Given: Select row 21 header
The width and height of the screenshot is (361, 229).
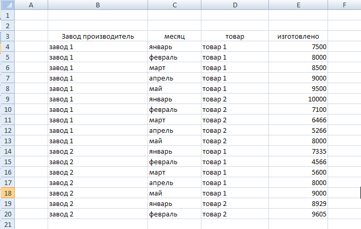Looking at the screenshot, I should [8, 224].
